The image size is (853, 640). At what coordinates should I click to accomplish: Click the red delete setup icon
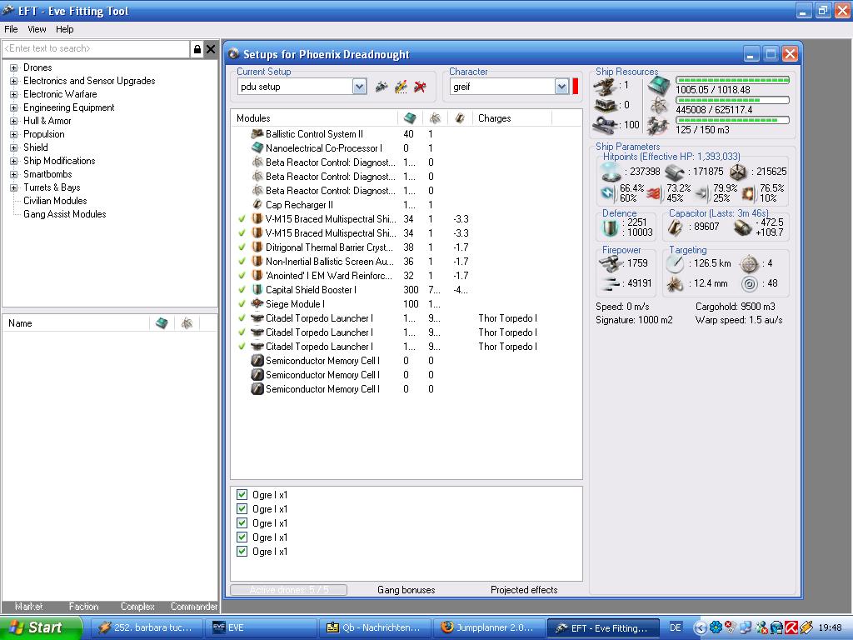pyautogui.click(x=420, y=87)
